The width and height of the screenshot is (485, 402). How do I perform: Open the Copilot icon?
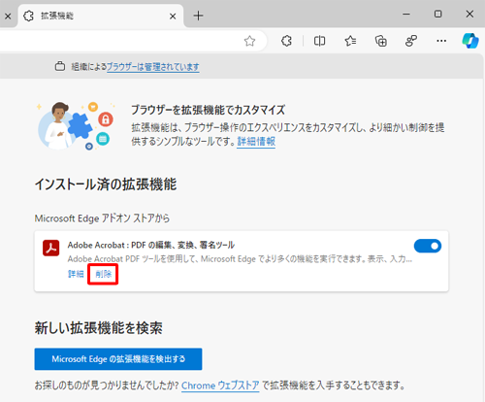click(x=470, y=41)
